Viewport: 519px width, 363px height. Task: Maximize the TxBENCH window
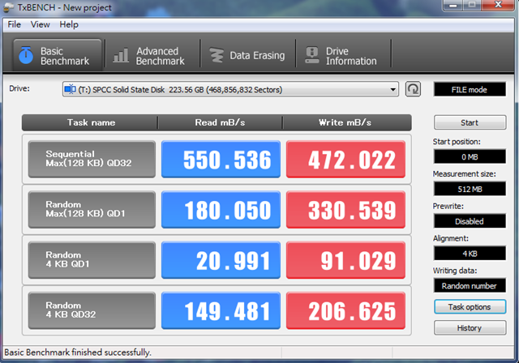click(x=472, y=5)
